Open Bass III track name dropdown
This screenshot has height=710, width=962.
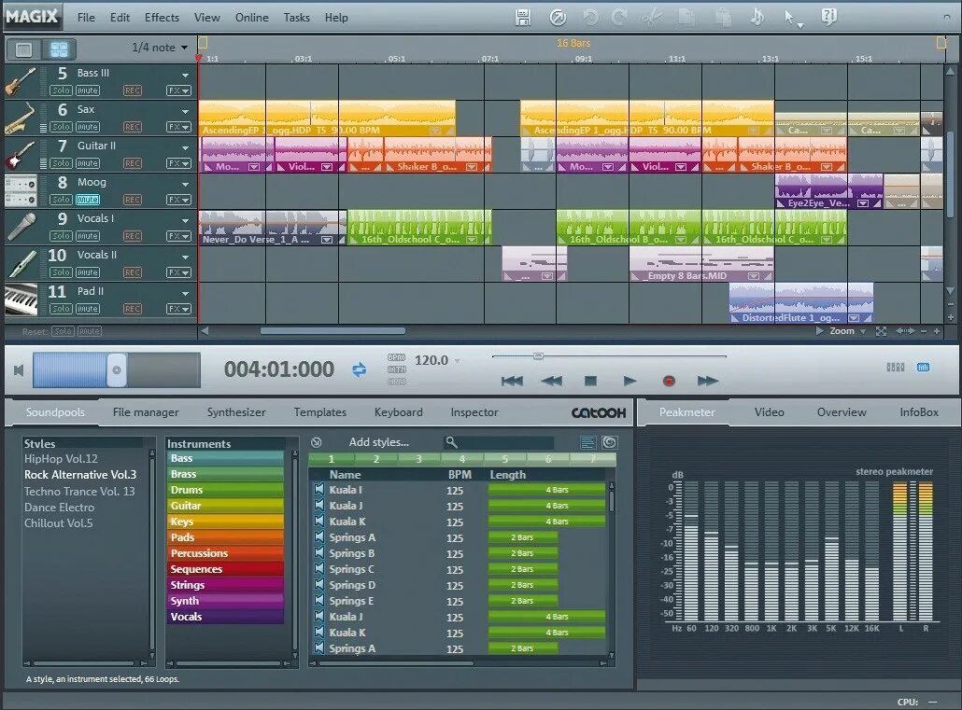click(x=185, y=75)
